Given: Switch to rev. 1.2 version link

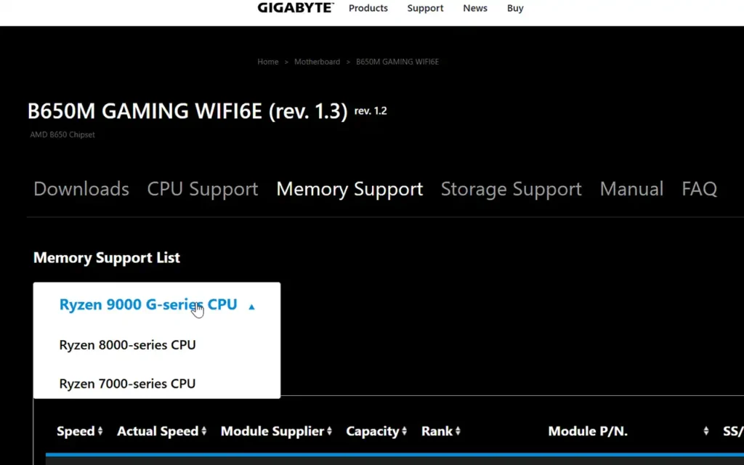Looking at the screenshot, I should pyautogui.click(x=371, y=111).
